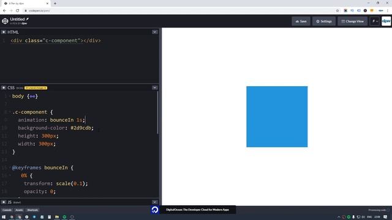This screenshot has width=392, height=220.
Task: Open the Shortcuts panel
Action: pos(32,210)
